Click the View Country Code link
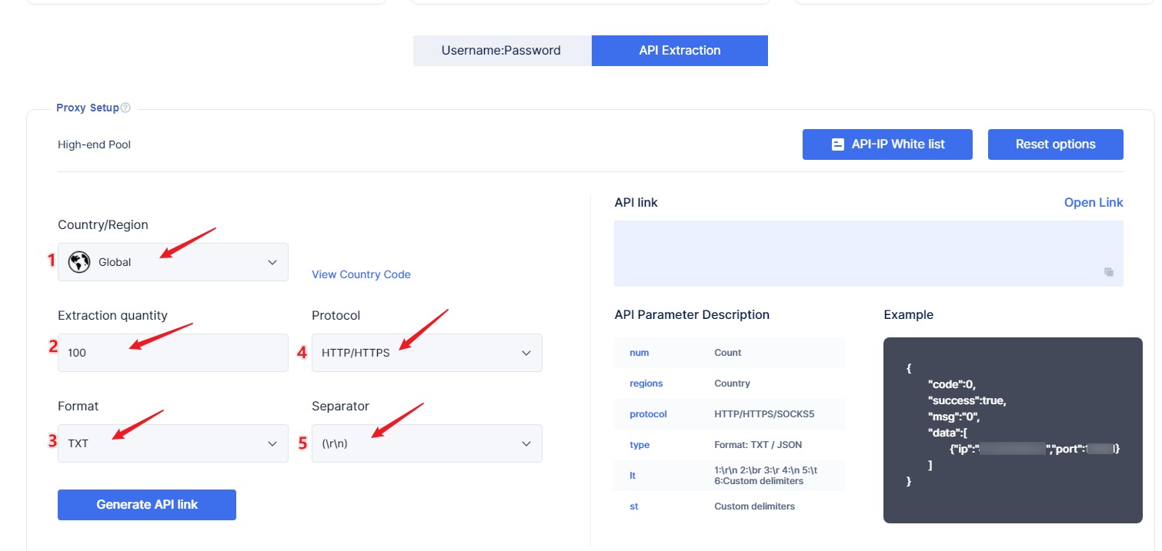The height and width of the screenshot is (551, 1162). (x=361, y=274)
